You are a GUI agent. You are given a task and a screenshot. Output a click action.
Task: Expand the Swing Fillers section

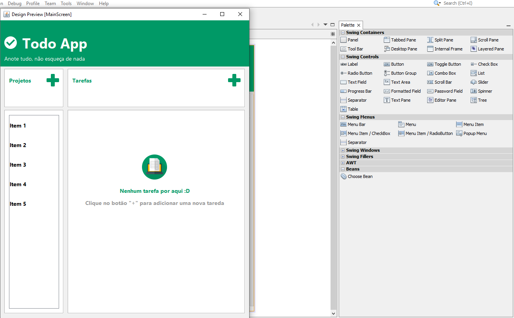click(343, 156)
